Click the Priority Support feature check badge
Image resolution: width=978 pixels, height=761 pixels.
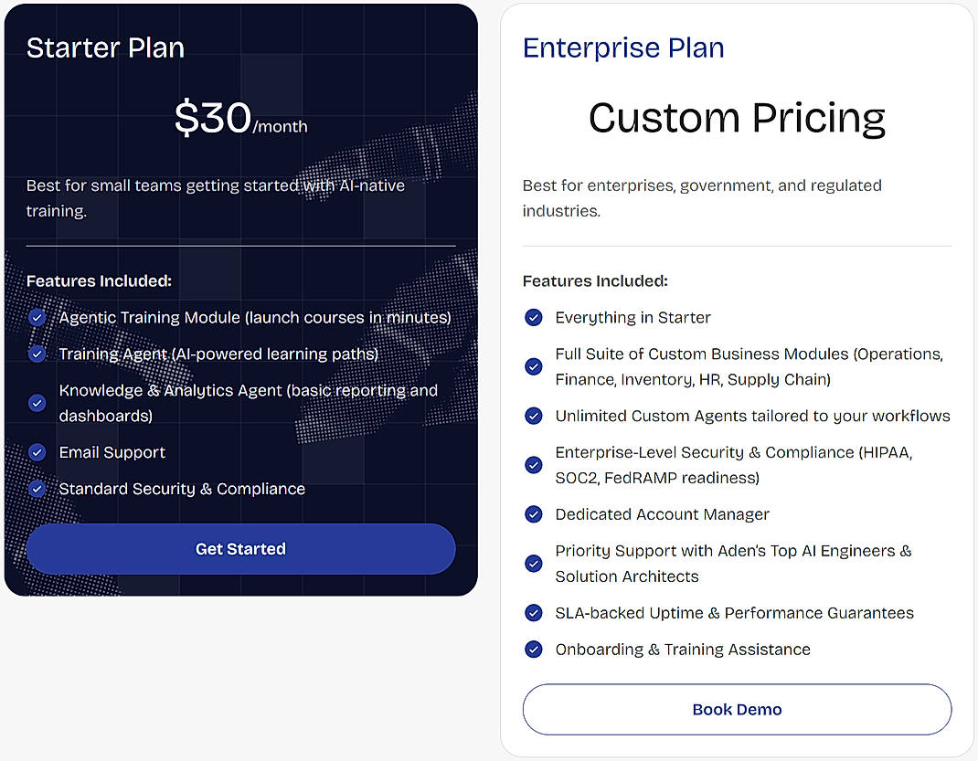(x=534, y=564)
